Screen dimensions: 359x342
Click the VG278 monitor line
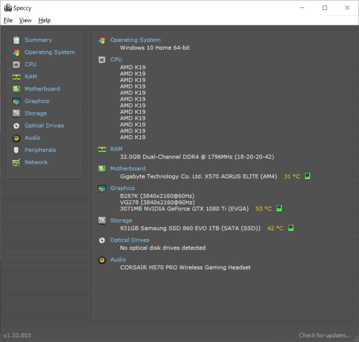pyautogui.click(x=157, y=202)
